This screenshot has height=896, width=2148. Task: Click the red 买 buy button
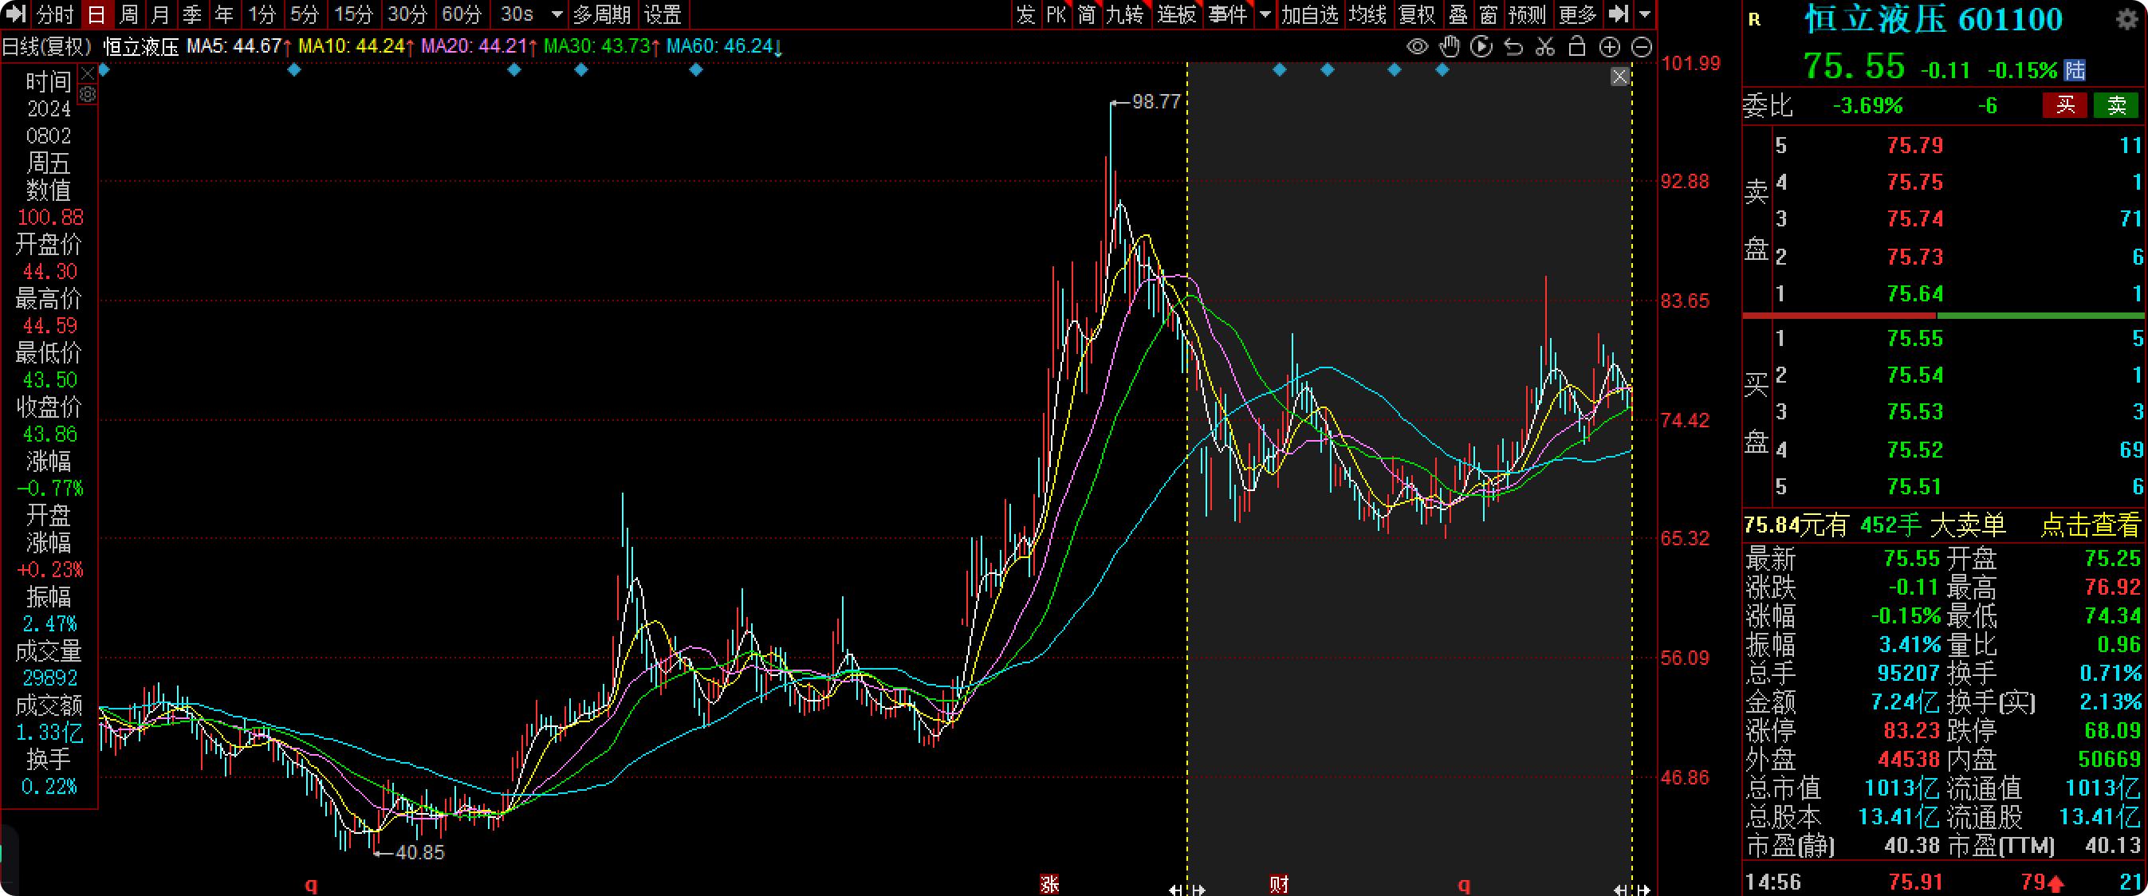point(2064,105)
